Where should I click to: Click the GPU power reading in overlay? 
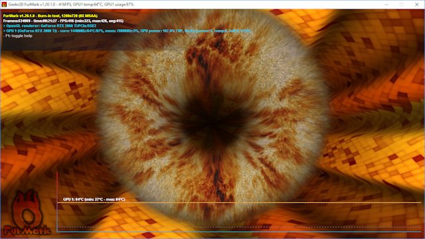click(x=161, y=31)
